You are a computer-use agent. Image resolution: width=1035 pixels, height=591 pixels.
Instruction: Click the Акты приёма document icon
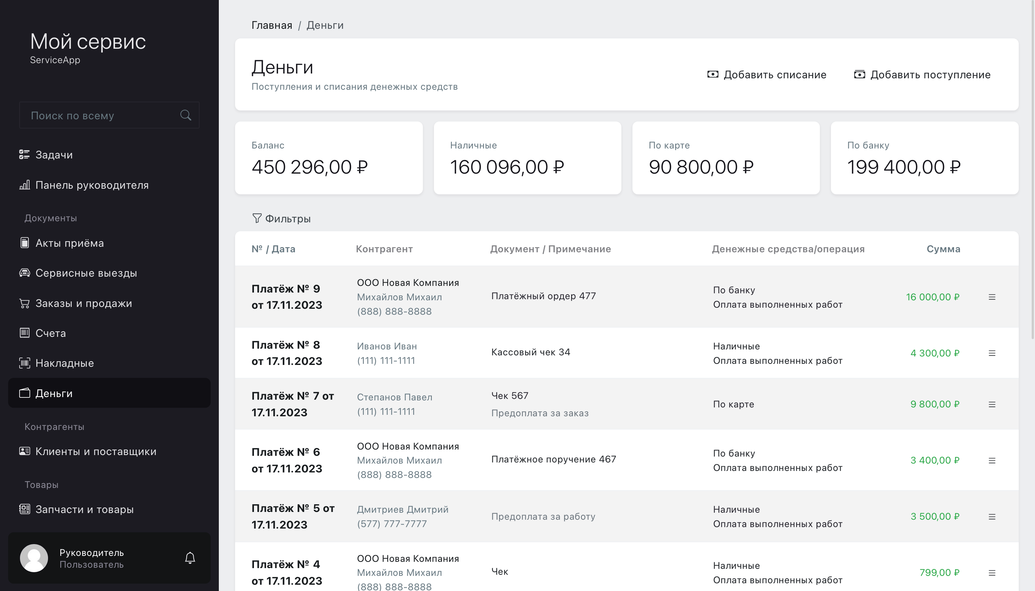point(24,243)
